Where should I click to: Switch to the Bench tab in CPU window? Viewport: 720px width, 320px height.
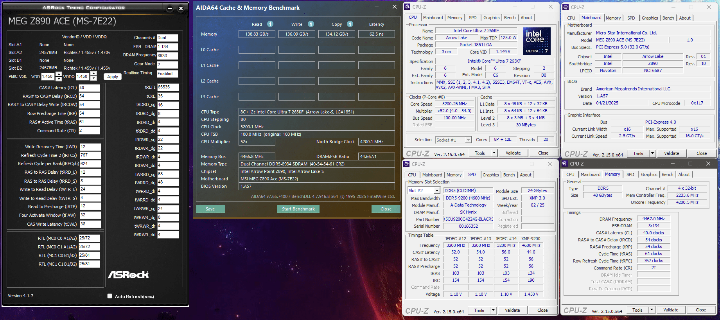(x=510, y=18)
